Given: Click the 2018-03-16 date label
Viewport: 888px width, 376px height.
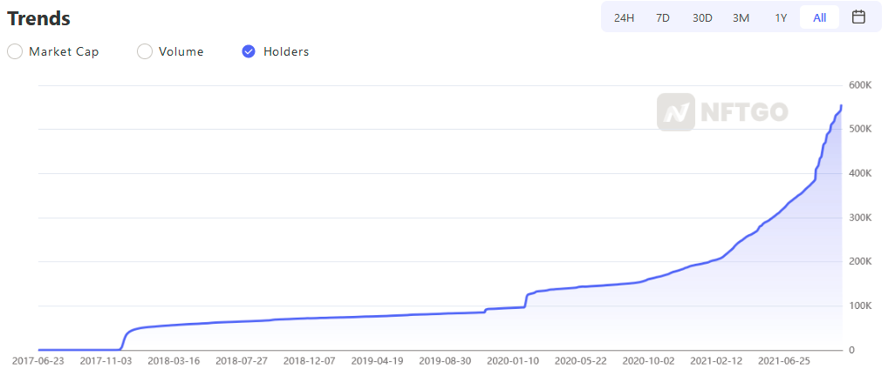Looking at the screenshot, I should coord(174,360).
